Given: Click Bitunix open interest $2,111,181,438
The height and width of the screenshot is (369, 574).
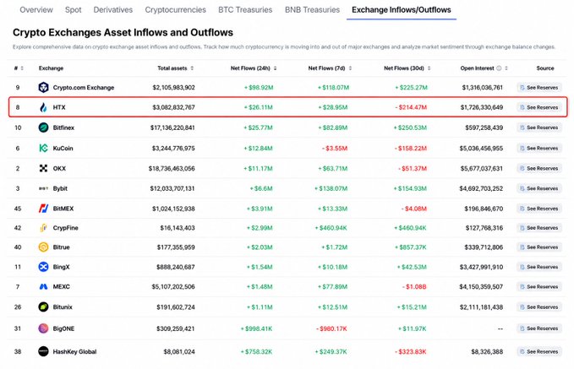Looking at the screenshot, I should pos(481,307).
